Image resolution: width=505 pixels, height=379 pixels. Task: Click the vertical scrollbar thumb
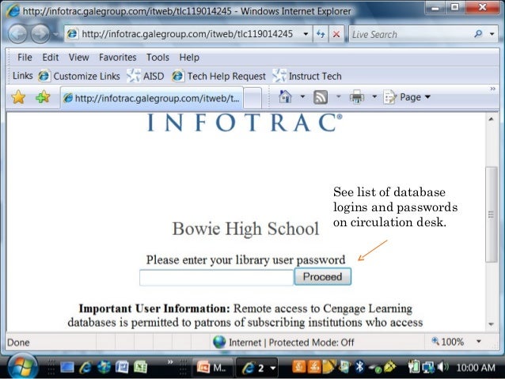tap(492, 214)
